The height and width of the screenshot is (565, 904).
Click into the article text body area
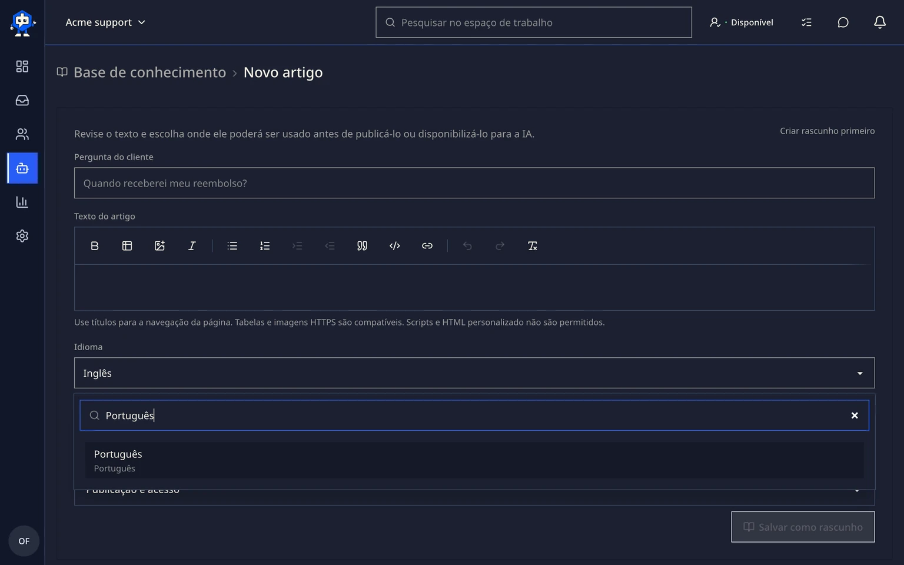click(474, 287)
